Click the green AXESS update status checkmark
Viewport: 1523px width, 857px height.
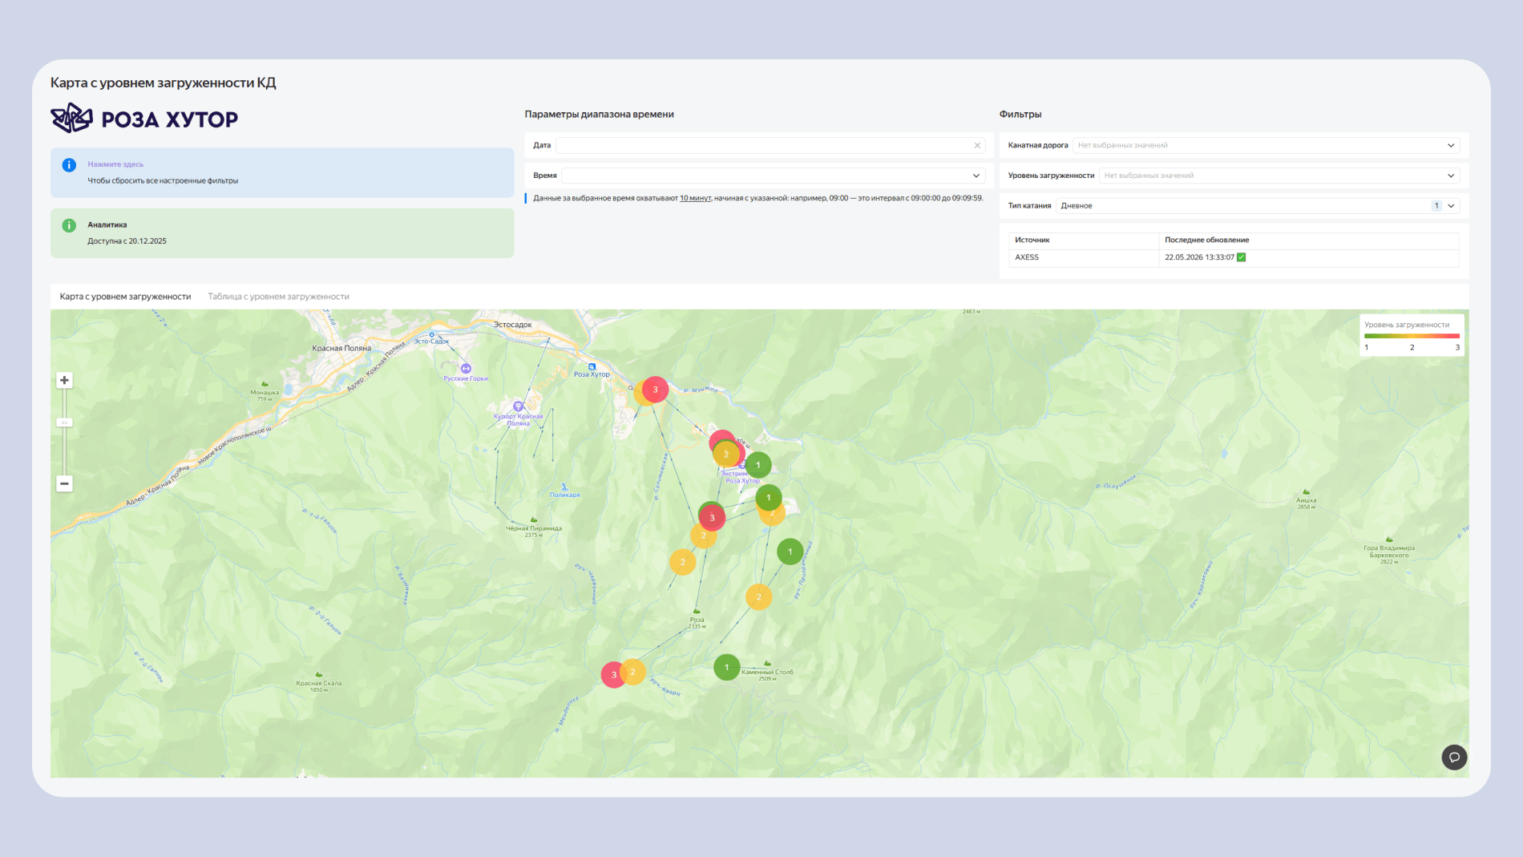[1242, 257]
